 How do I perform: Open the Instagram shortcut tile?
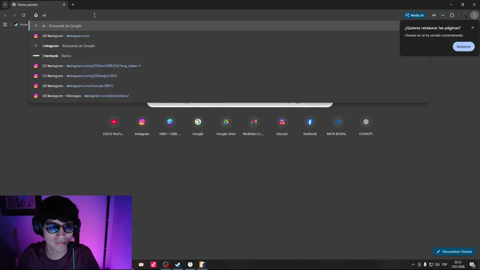(x=142, y=126)
